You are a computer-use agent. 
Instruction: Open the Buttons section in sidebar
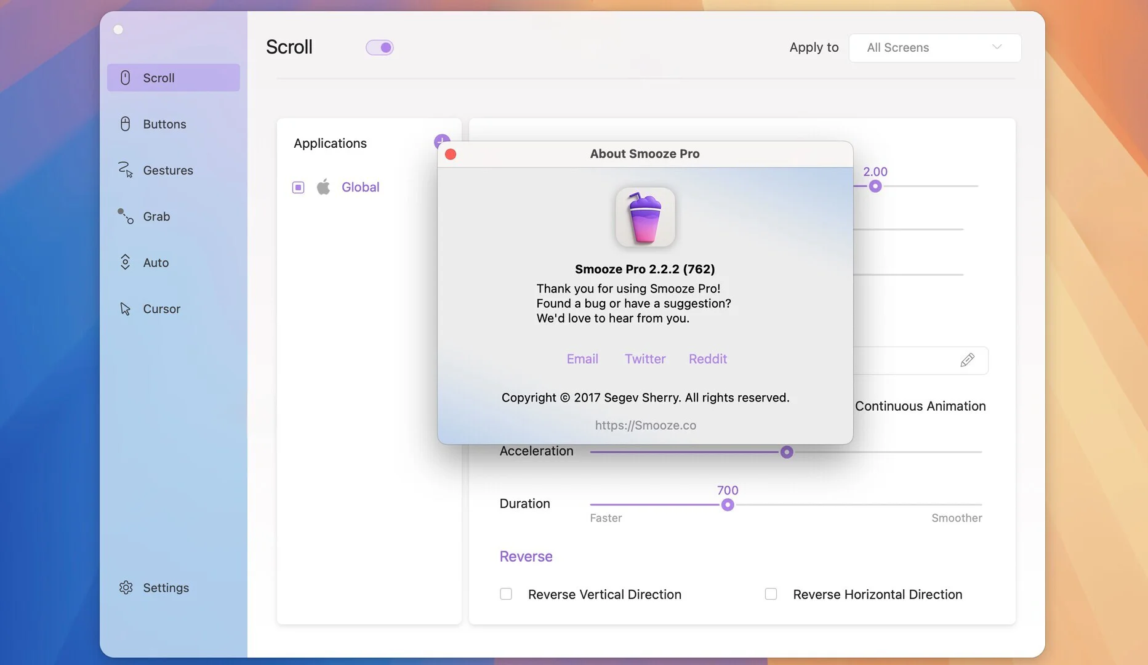173,124
